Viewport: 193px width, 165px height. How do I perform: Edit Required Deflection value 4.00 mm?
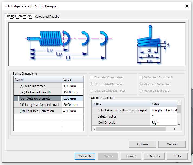click(x=73, y=111)
